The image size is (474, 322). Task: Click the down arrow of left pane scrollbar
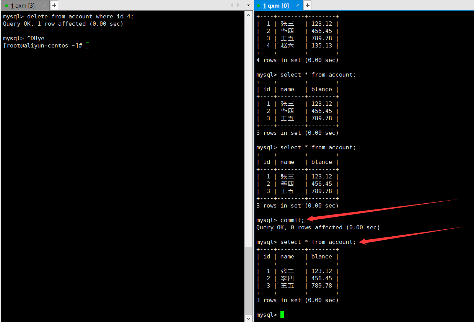click(x=248, y=318)
